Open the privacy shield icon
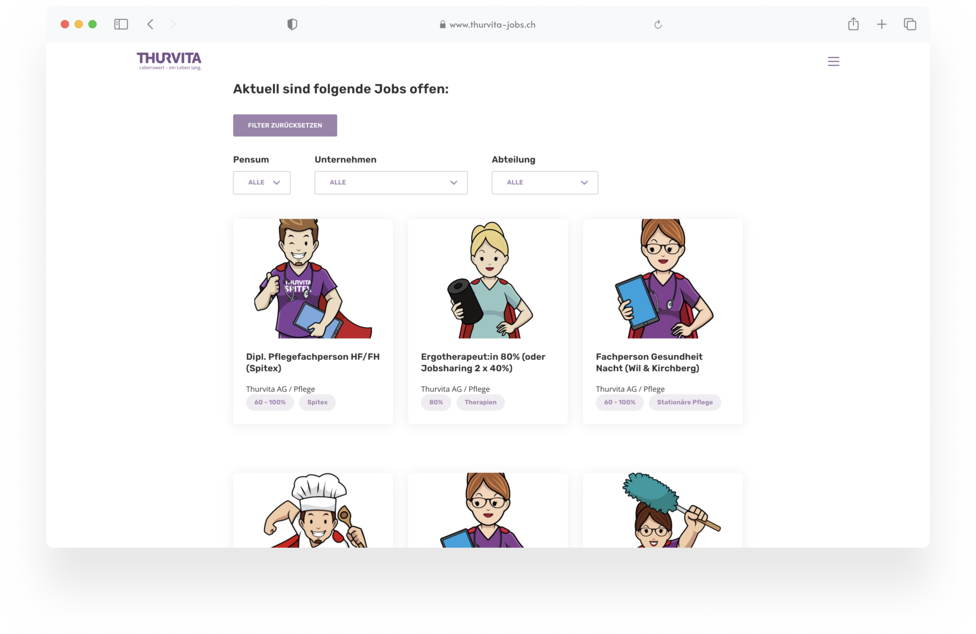The height and width of the screenshot is (634, 976). [x=292, y=24]
